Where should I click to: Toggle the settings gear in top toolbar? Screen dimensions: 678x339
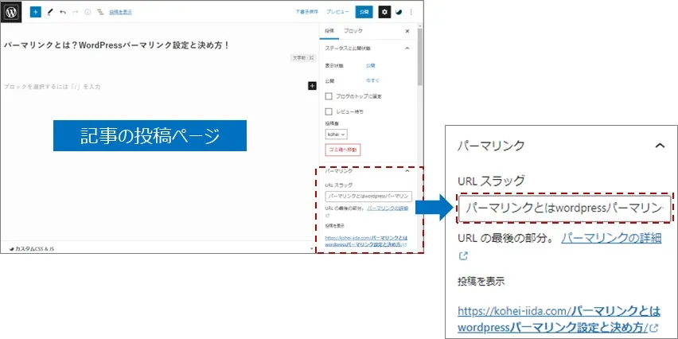[385, 12]
